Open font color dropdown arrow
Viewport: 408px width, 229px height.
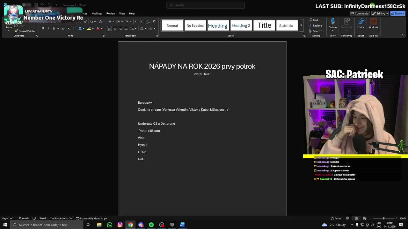click(102, 29)
